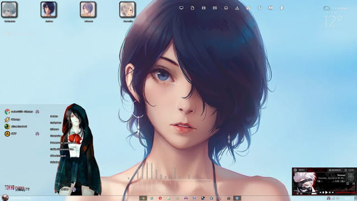Click the headphones icon in the taskbar

(186, 198)
